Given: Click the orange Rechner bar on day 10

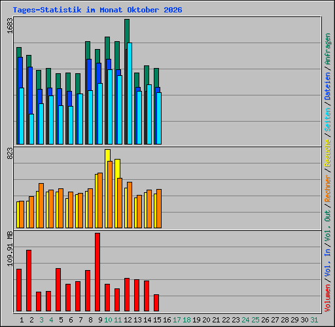Looking at the screenshot, I should (x=110, y=195).
